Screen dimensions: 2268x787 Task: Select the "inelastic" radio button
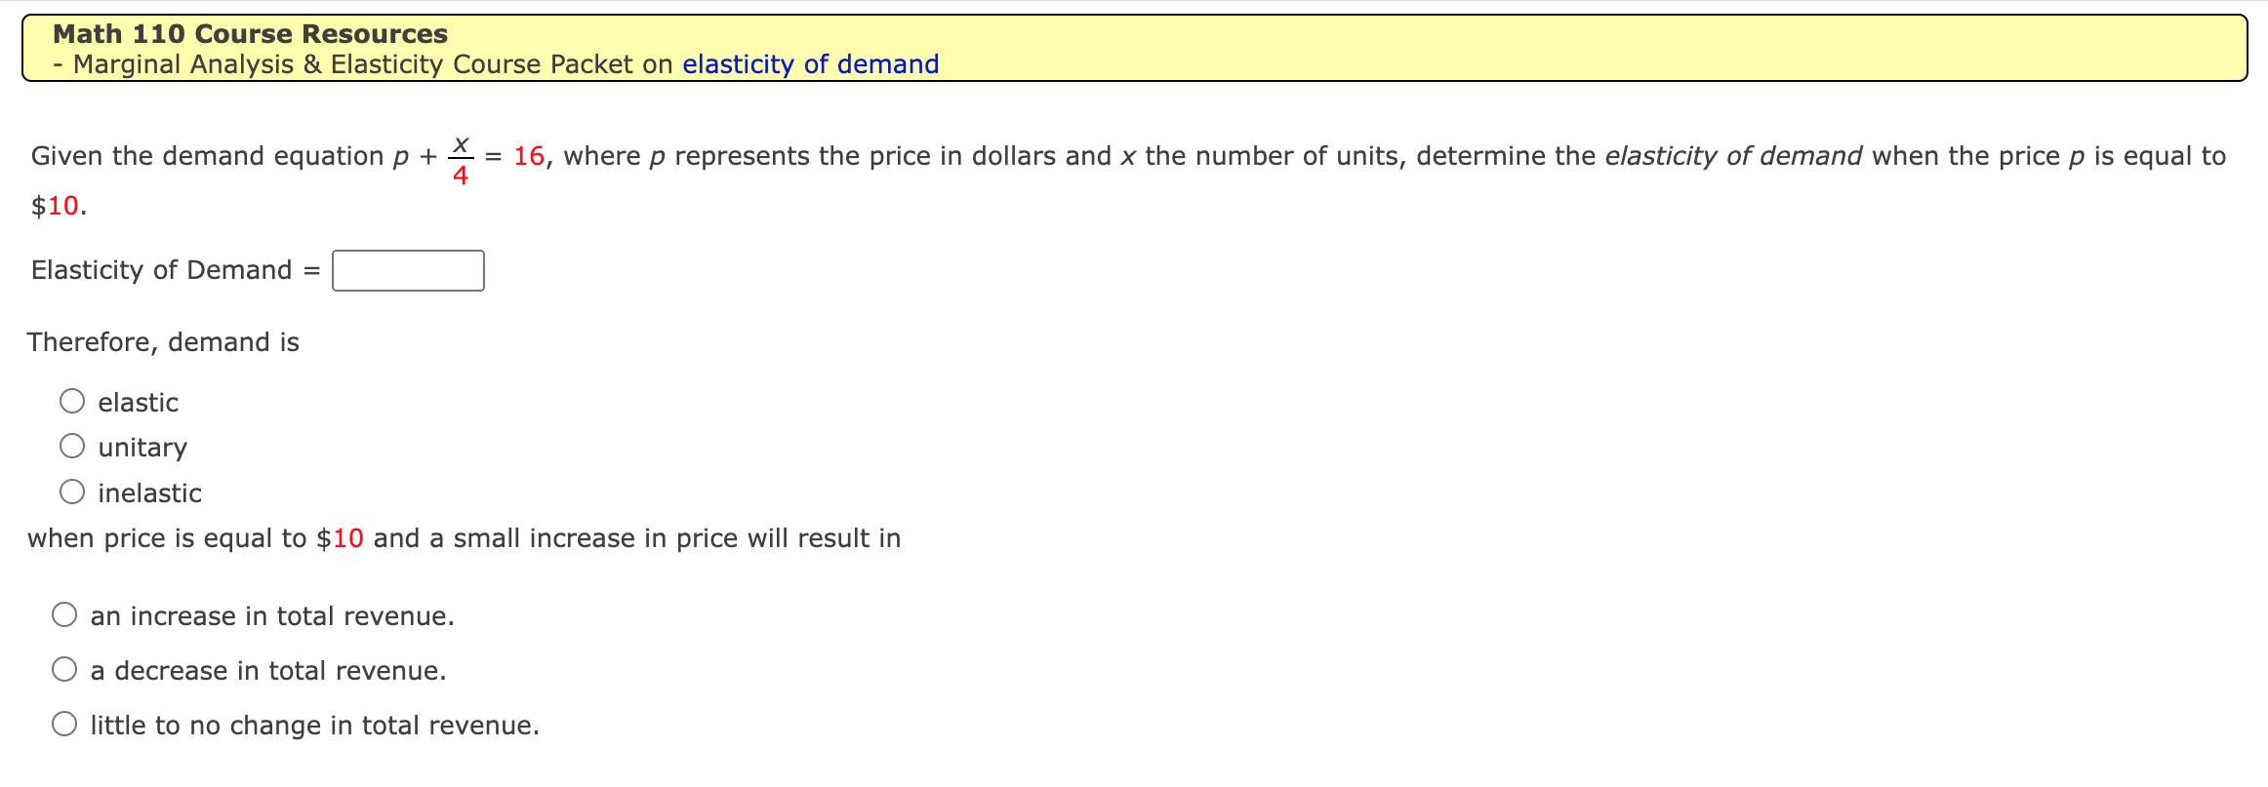(x=72, y=491)
